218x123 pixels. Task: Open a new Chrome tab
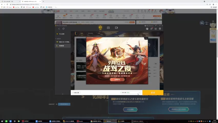point(43,1)
